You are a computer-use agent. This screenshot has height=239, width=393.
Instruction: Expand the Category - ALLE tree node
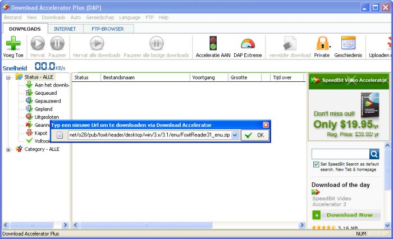pos(9,149)
